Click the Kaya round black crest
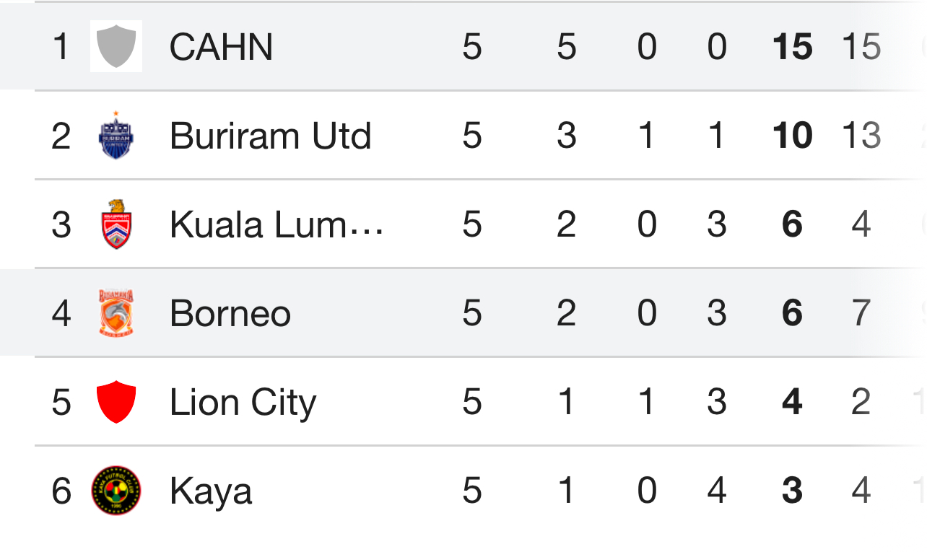The image size is (927, 552). point(116,491)
